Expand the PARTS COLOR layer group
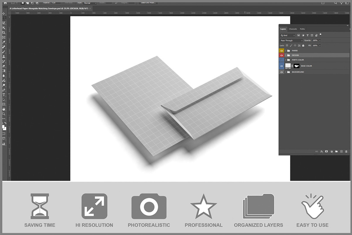This screenshot has height=235, width=352. coord(286,60)
